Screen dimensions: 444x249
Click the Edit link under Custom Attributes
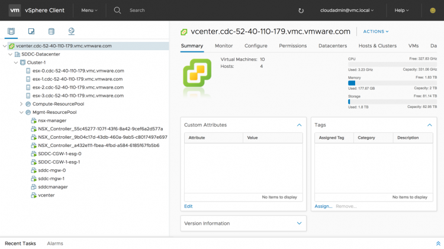[188, 206]
